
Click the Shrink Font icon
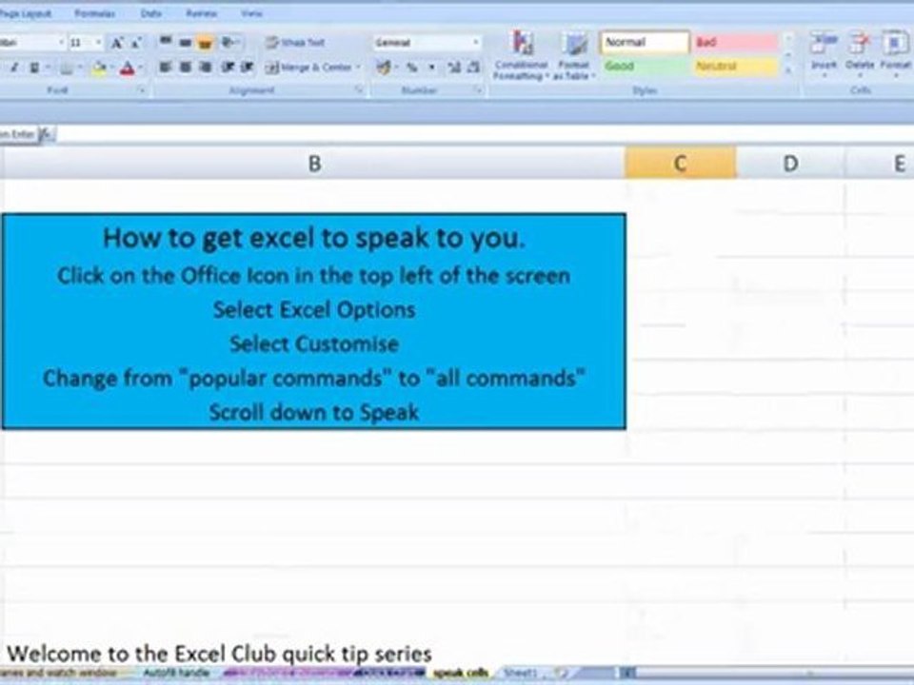tap(135, 43)
